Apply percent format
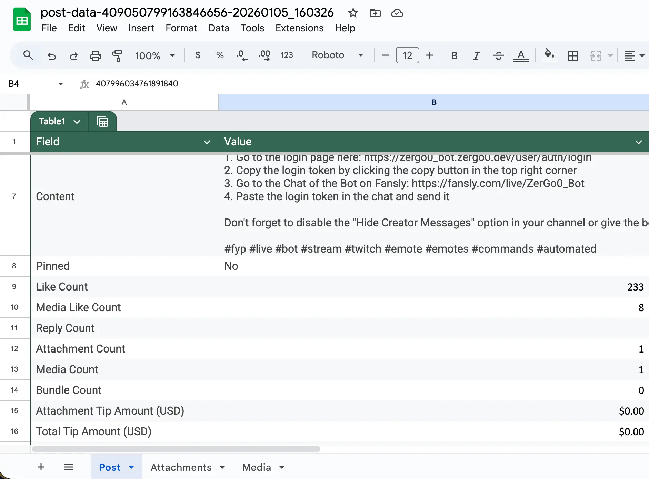The image size is (649, 479). [x=220, y=55]
